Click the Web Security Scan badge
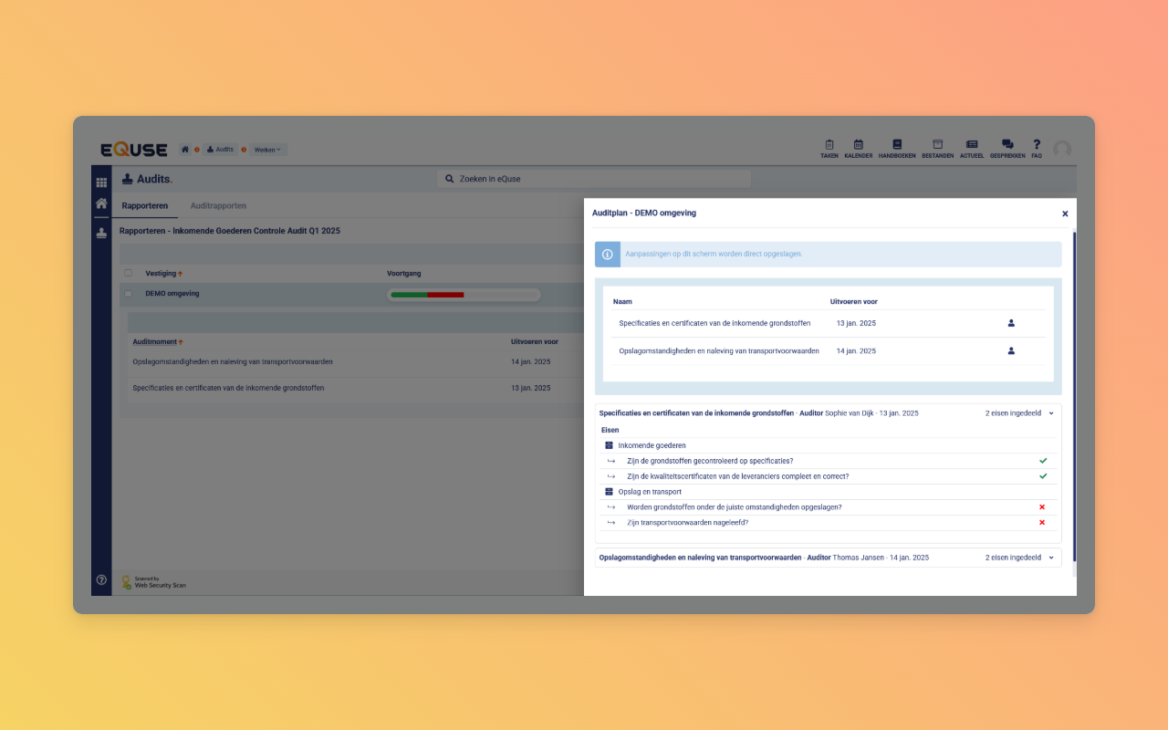The width and height of the screenshot is (1168, 730). [153, 581]
